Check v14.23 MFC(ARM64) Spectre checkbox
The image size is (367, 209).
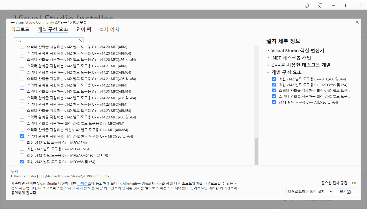click(22, 111)
